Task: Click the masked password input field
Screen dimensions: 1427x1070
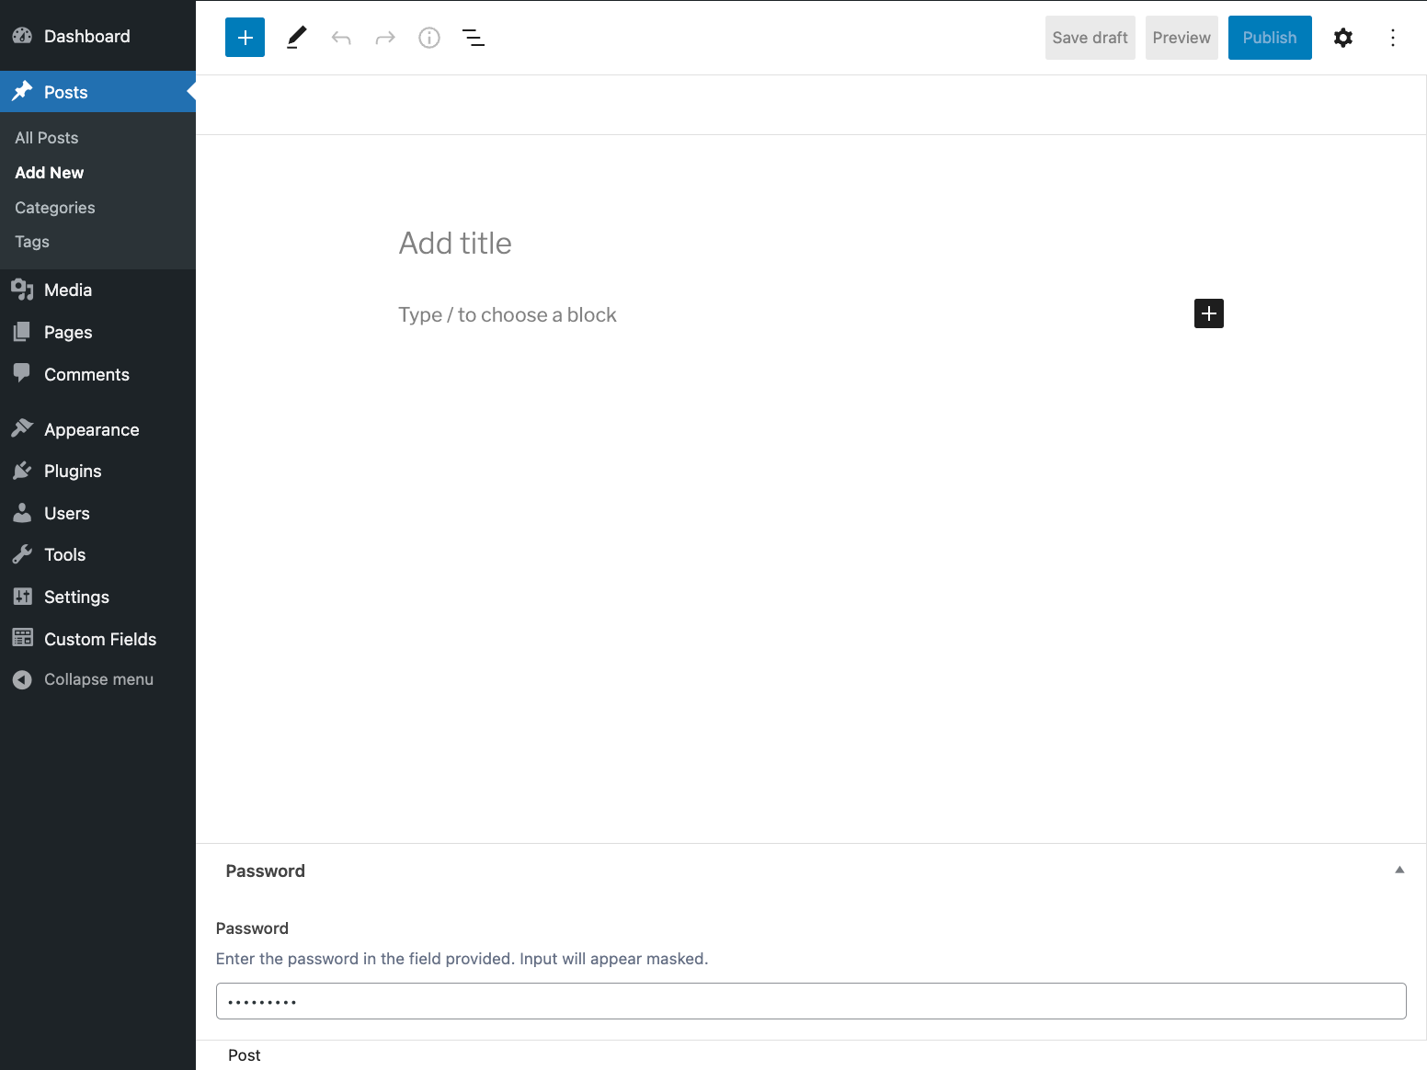Action: 811,1001
